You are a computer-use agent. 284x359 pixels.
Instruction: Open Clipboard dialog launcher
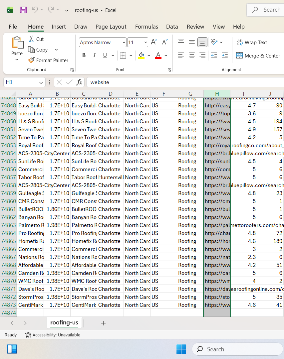click(x=72, y=70)
